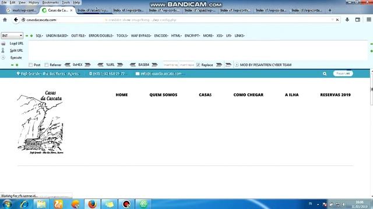The height and width of the screenshot is (209, 373).
Task: Click the Split URL icon in HackBar
Action: [x=3, y=51]
